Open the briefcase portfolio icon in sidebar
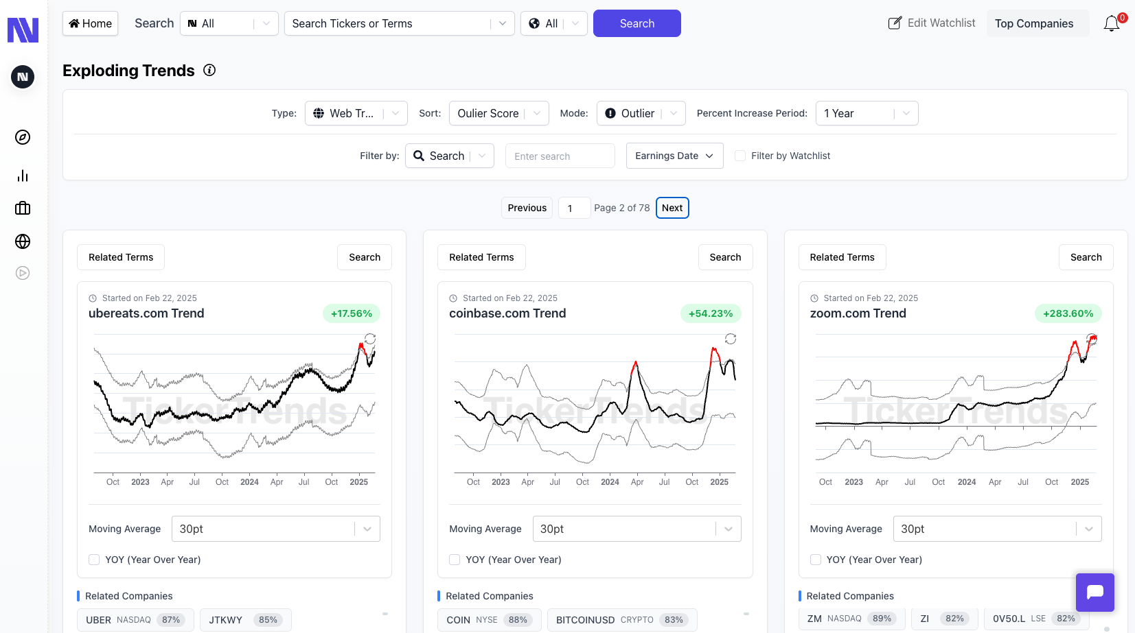The width and height of the screenshot is (1135, 633). click(23, 208)
